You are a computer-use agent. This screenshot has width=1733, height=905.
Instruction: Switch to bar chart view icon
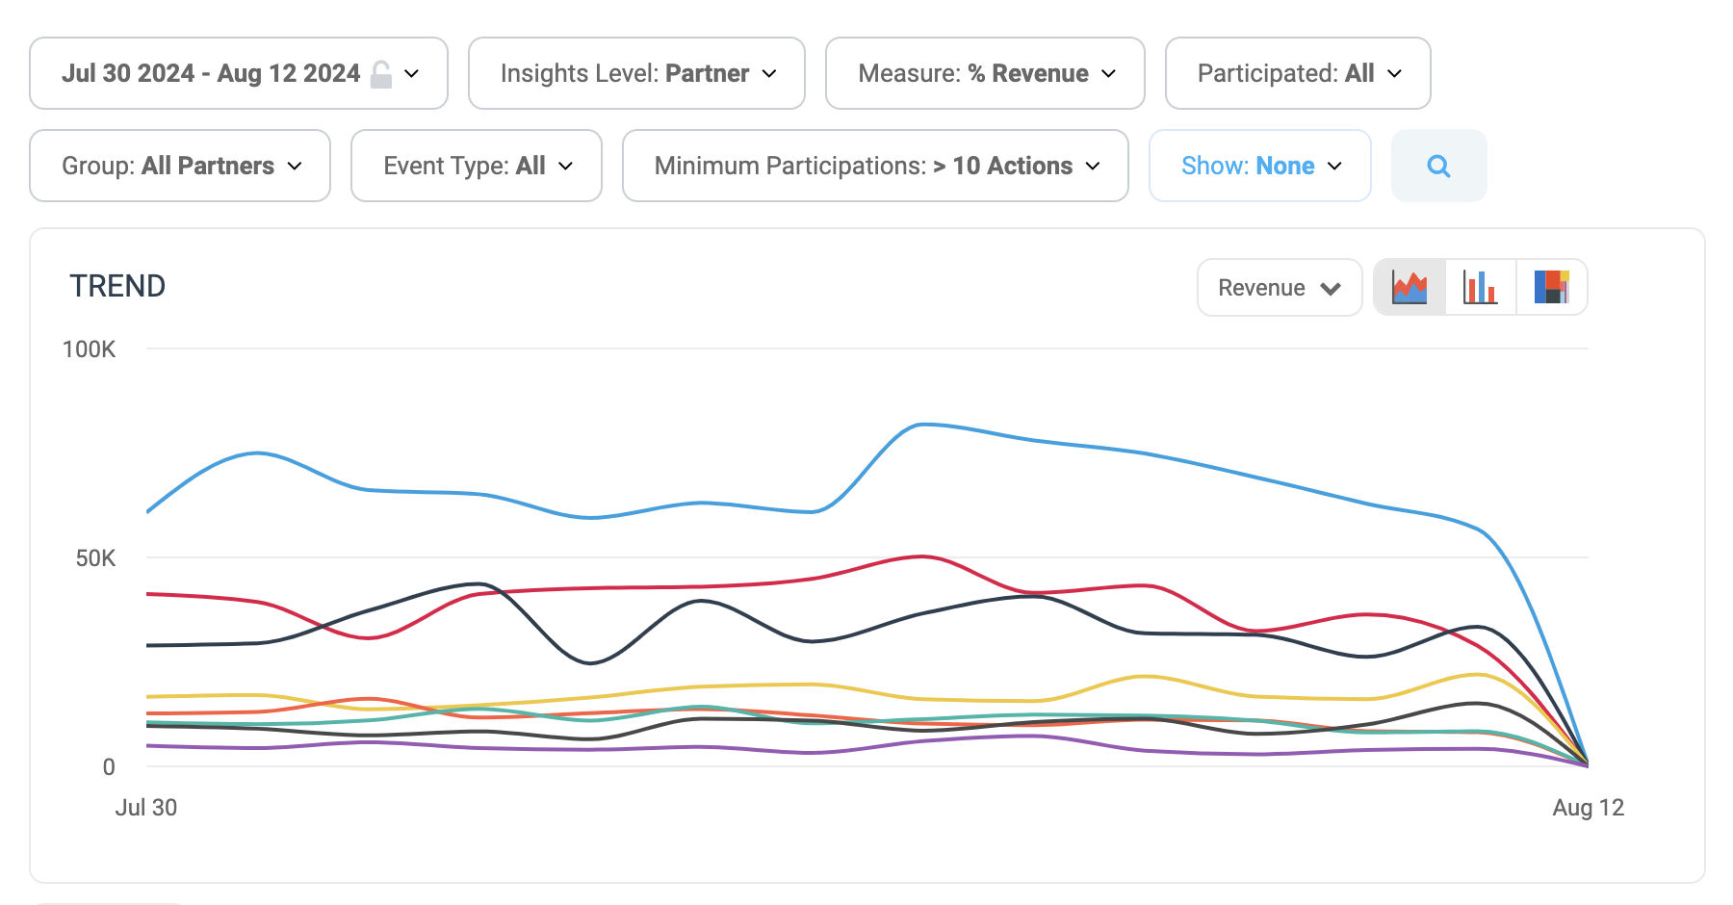[1480, 287]
